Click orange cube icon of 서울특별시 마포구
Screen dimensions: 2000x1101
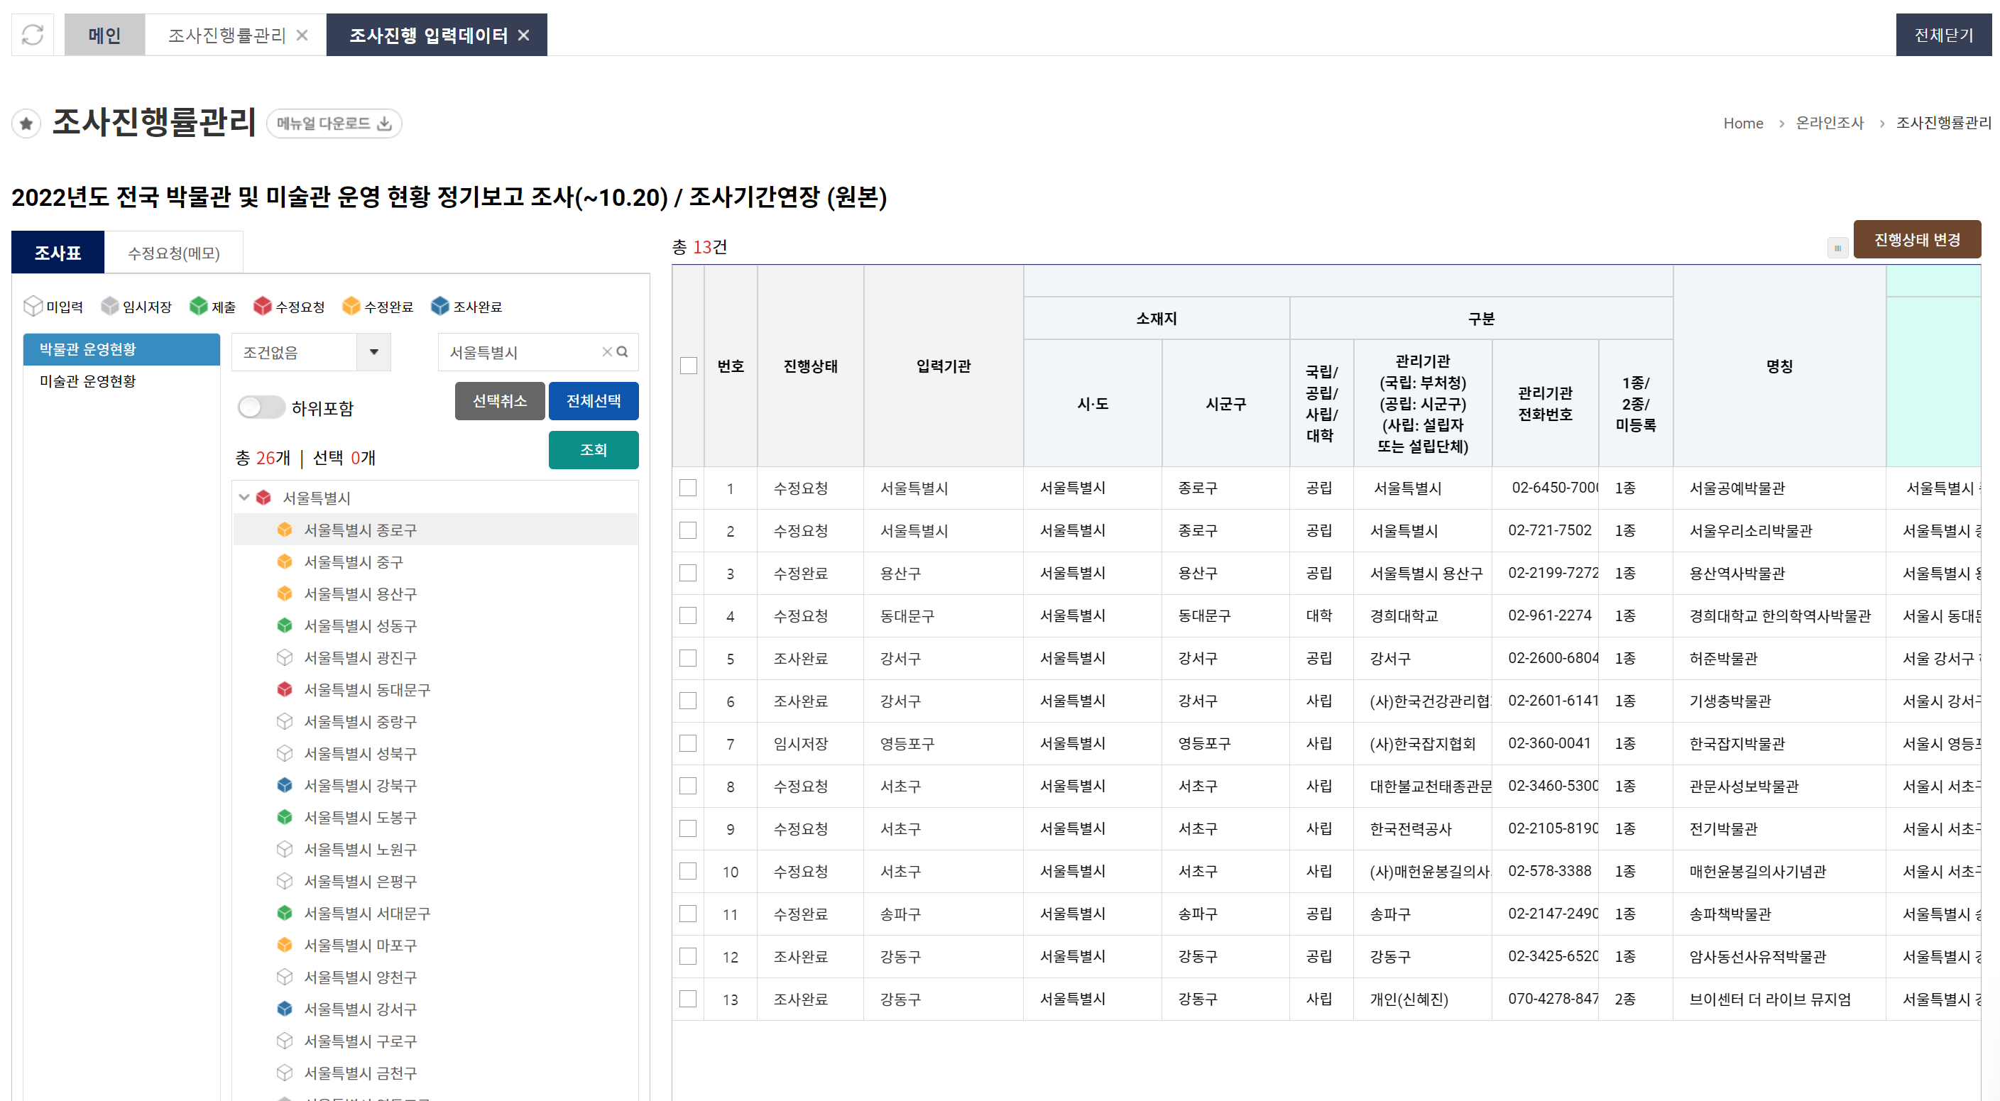[285, 946]
